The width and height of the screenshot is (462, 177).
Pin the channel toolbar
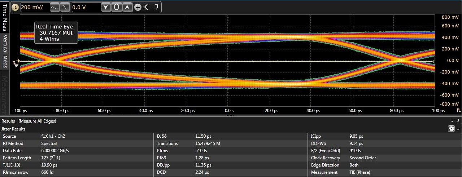(x=156, y=7)
